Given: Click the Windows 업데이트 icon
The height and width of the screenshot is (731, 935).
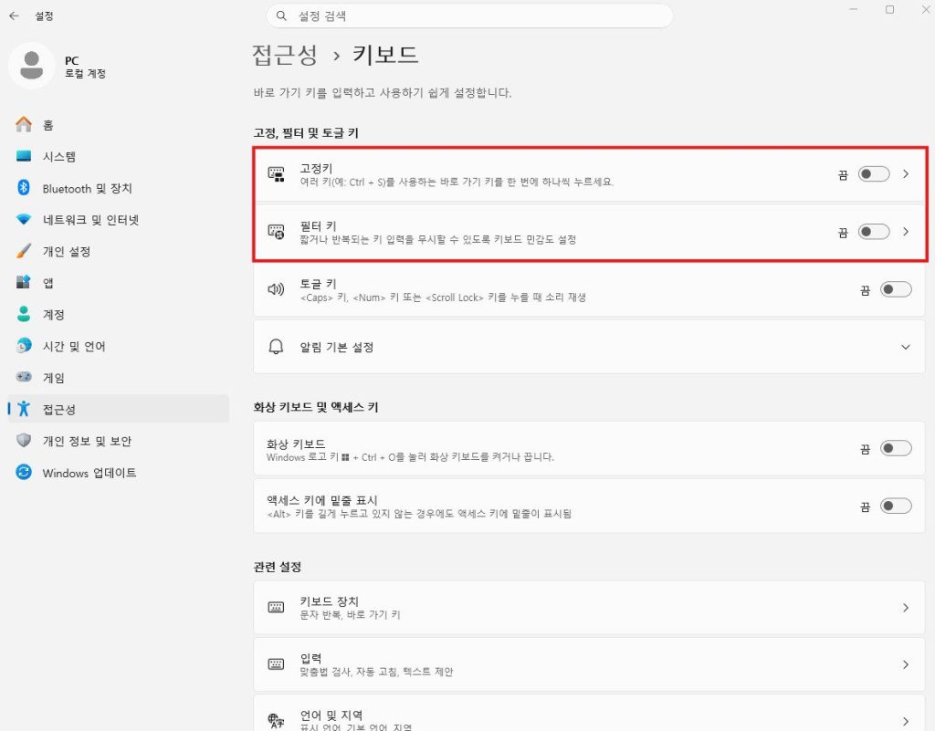Looking at the screenshot, I should click(x=25, y=473).
